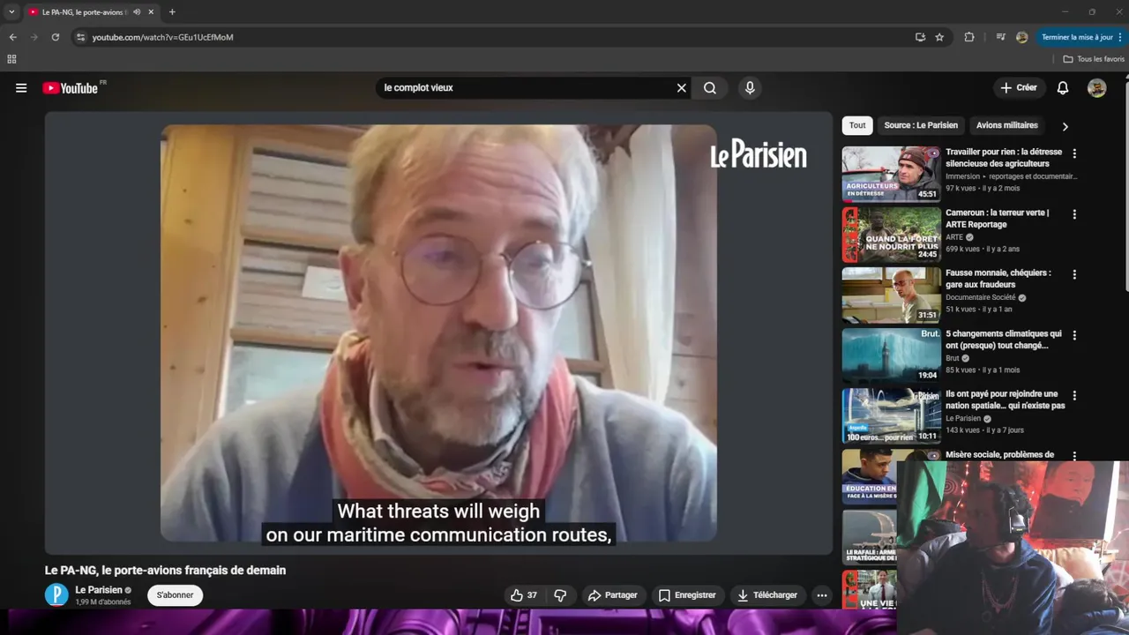
Task: Open options for 'Cameroun : la terreur verte'
Action: (x=1074, y=214)
